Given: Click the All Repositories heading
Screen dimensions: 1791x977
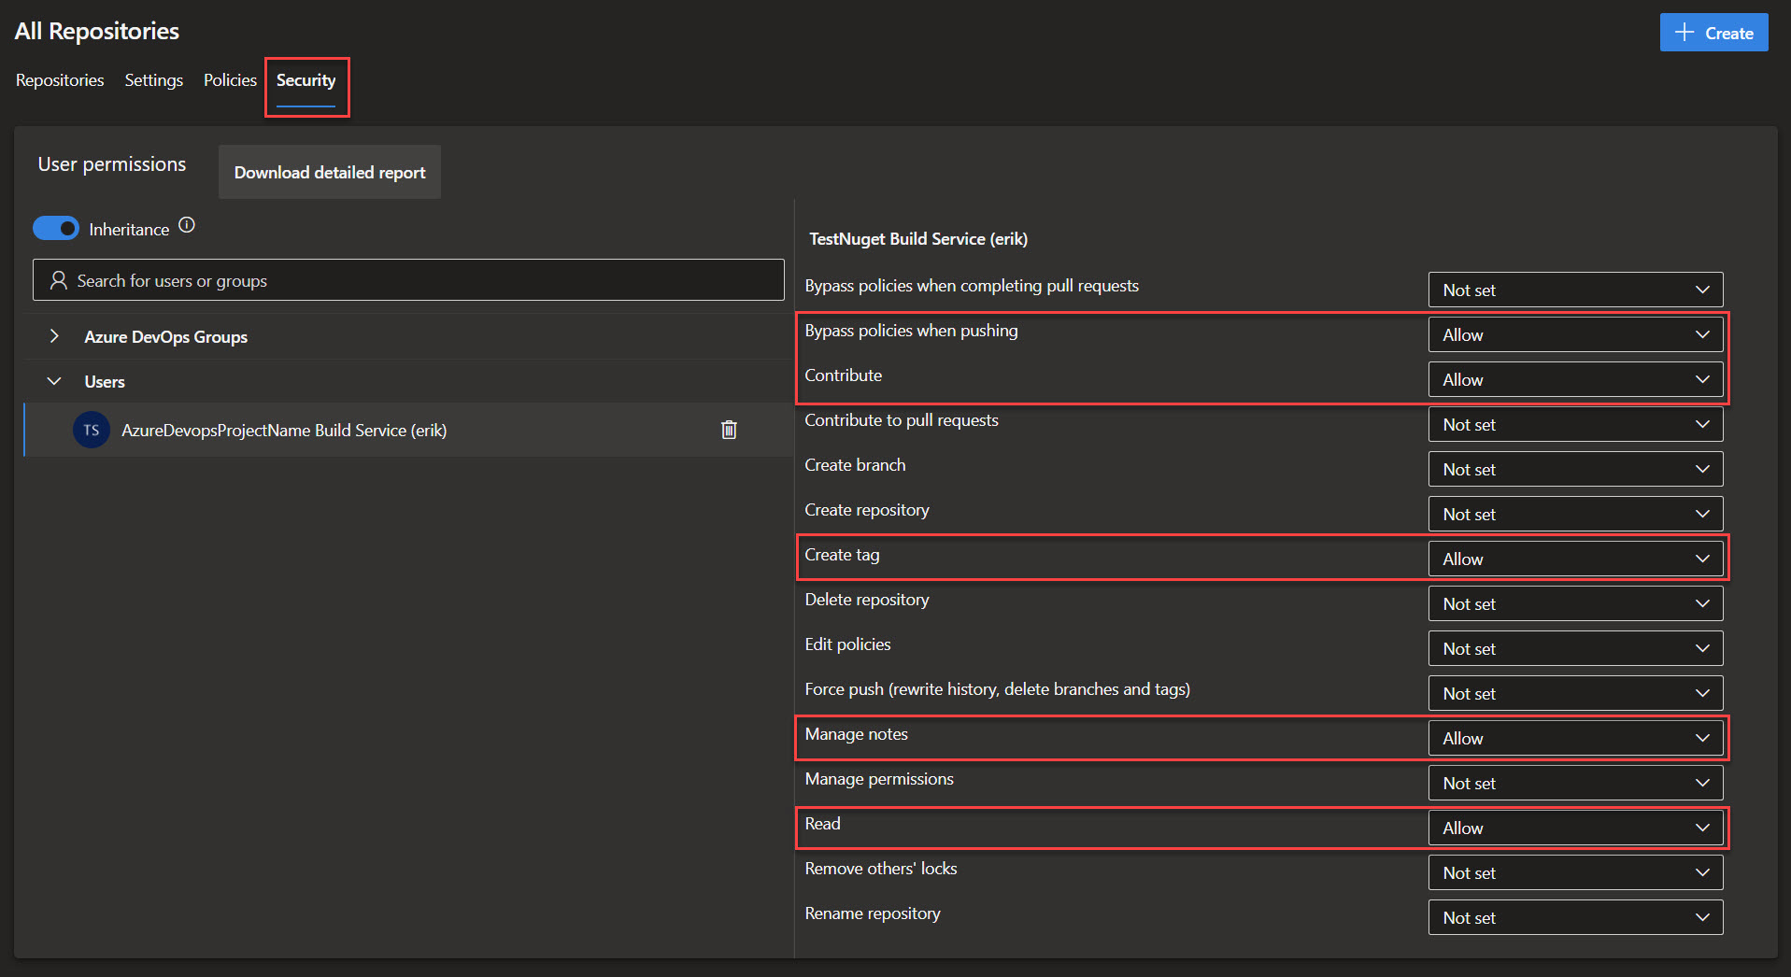Looking at the screenshot, I should click(x=97, y=31).
